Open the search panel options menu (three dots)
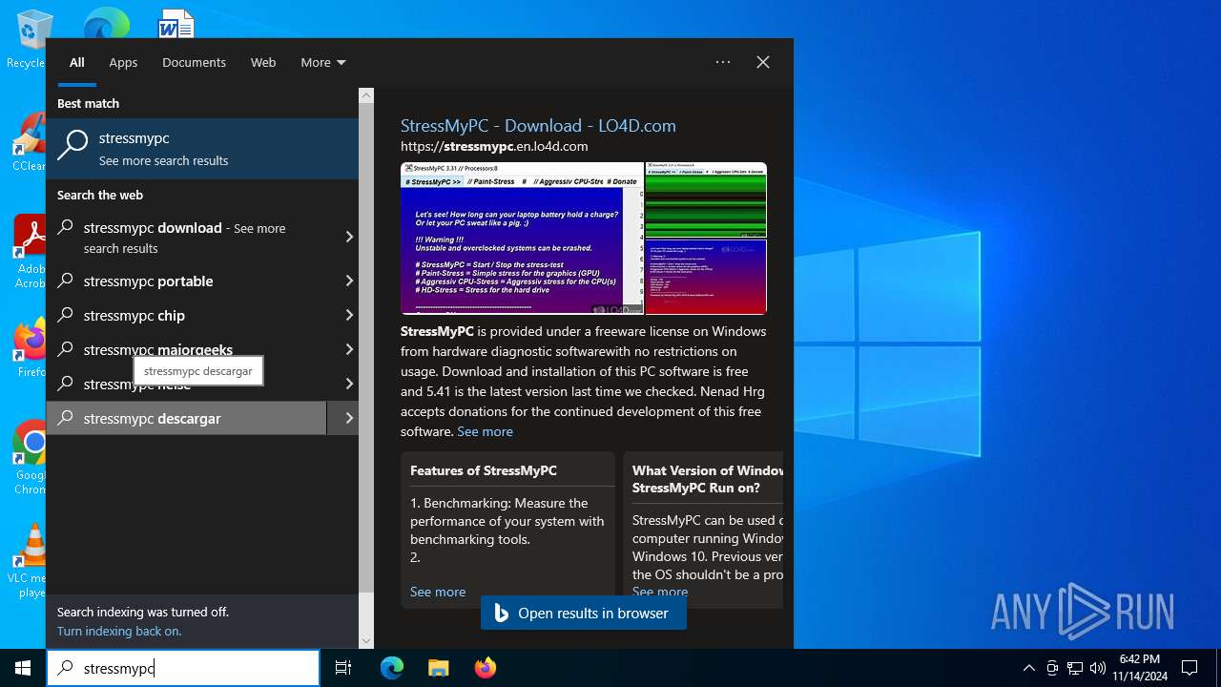The height and width of the screenshot is (687, 1221). pos(723,62)
